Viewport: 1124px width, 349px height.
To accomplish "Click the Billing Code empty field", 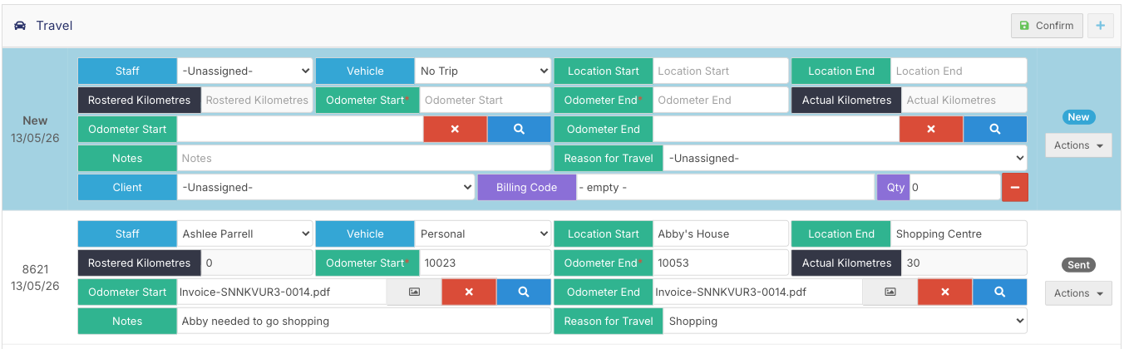I will (x=725, y=188).
